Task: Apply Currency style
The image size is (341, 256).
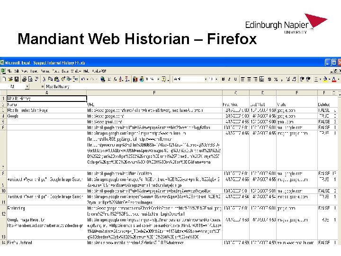Action: pyautogui.click(x=269, y=79)
